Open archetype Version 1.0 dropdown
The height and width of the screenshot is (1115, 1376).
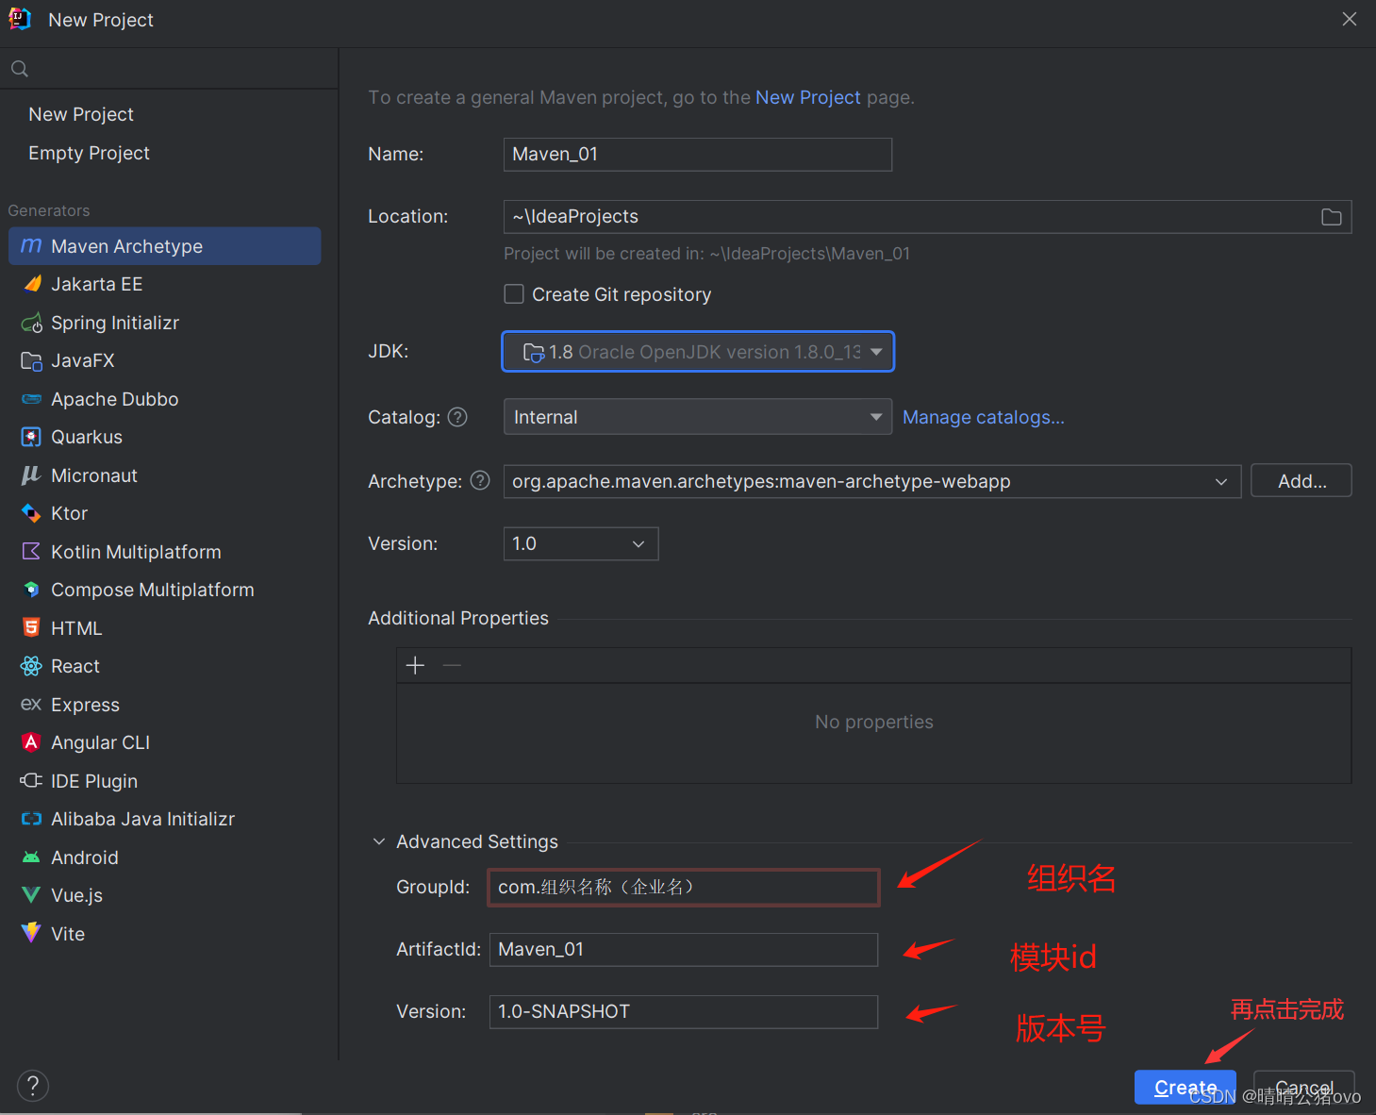(x=581, y=544)
